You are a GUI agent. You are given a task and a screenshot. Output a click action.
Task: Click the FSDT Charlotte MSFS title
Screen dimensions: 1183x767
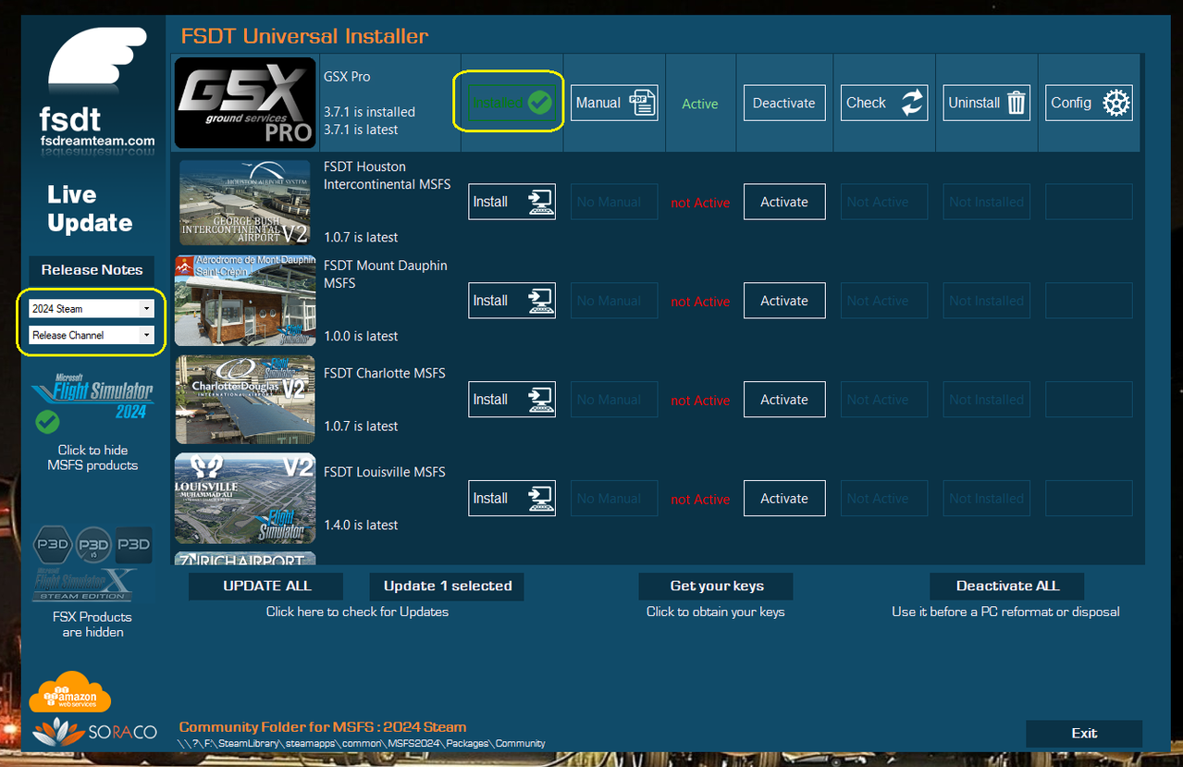click(385, 373)
